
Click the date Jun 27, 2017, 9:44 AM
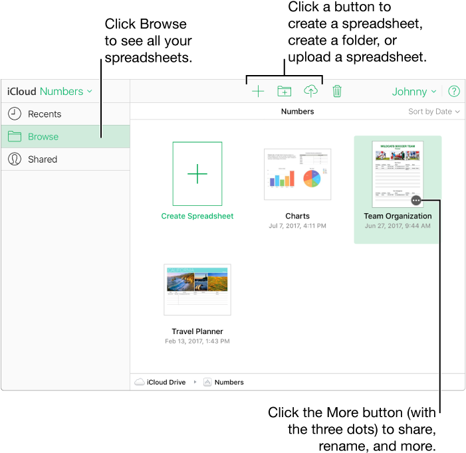pos(398,226)
